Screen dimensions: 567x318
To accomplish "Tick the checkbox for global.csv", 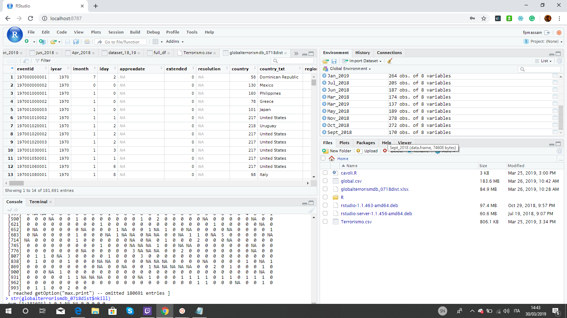I will click(x=325, y=181).
